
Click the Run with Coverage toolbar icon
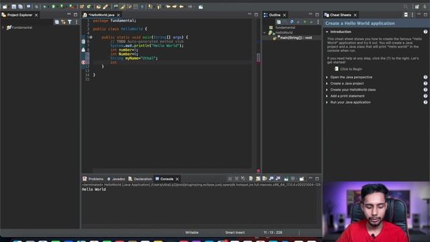pos(62,7)
